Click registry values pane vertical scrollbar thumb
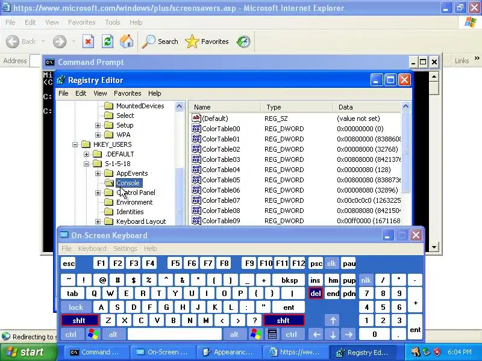 [x=405, y=152]
